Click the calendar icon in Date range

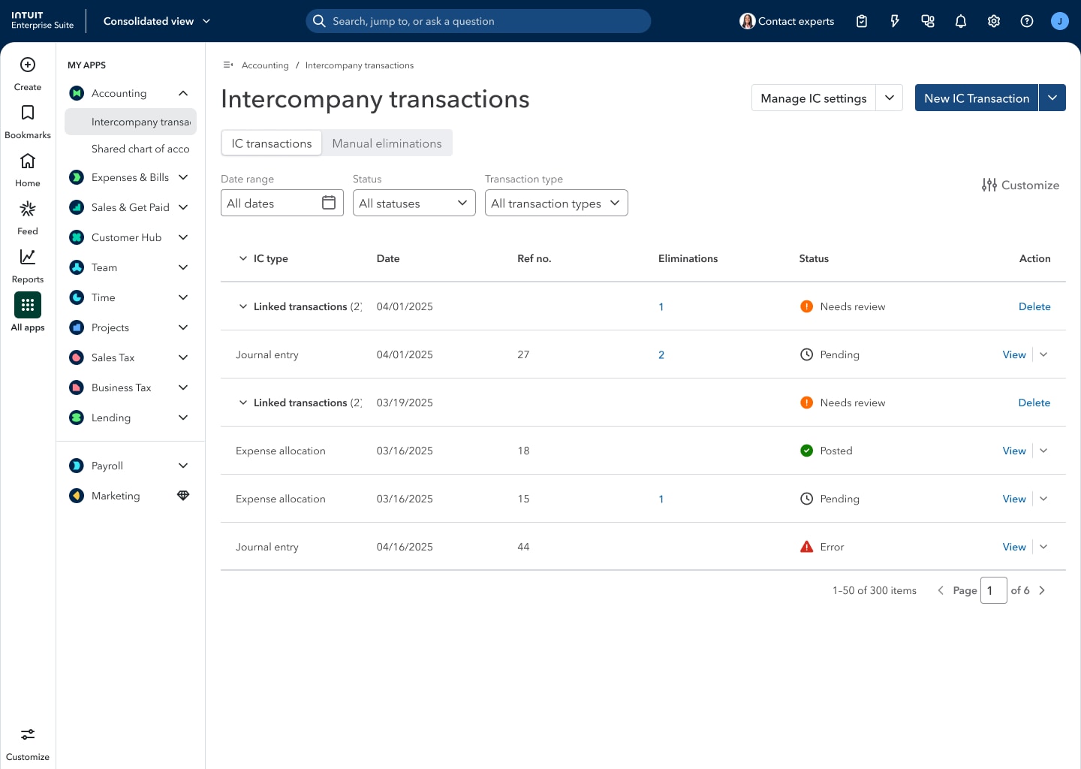329,203
